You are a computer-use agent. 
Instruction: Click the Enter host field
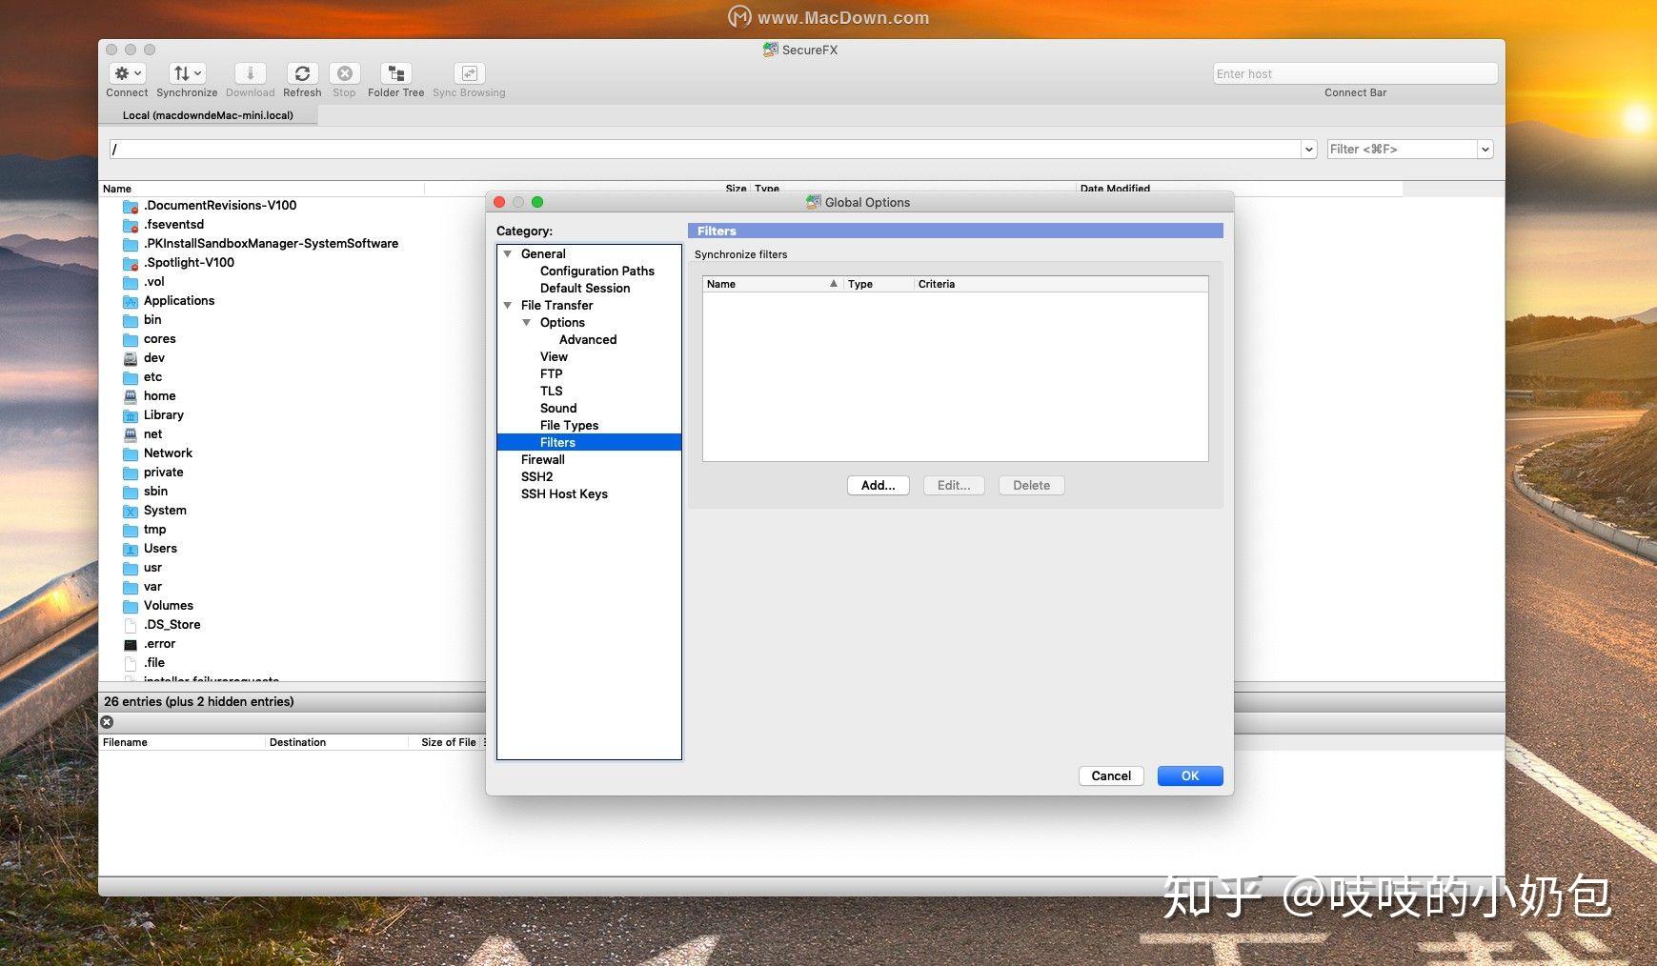click(x=1355, y=73)
